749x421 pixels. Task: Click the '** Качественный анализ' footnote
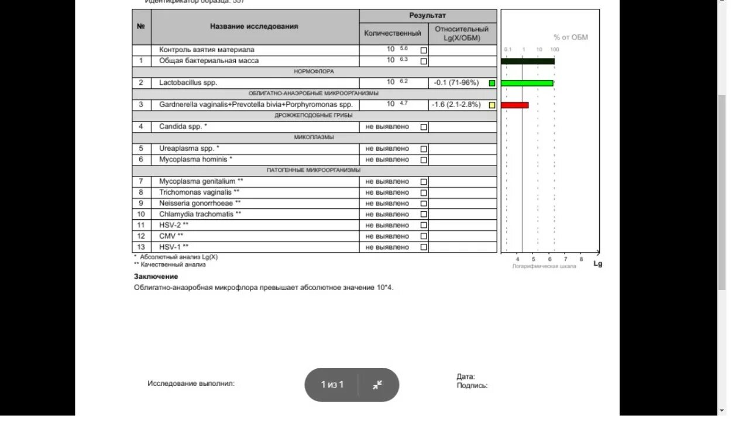[x=170, y=264]
